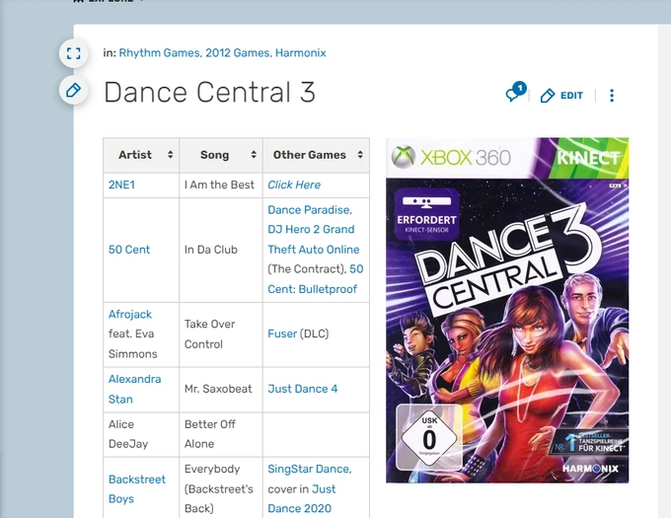Open Grand Theft Auto Online link
671x518 pixels.
point(314,250)
